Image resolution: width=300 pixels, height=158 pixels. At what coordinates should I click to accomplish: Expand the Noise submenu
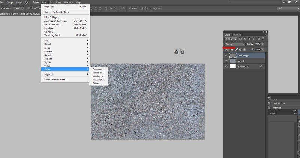pos(65,48)
